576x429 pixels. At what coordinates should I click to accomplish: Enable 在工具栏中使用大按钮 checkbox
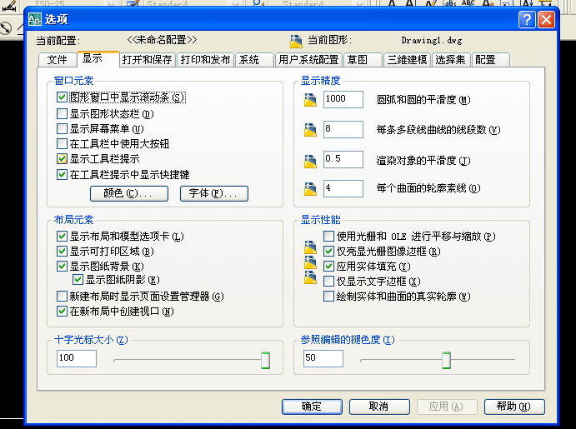(62, 144)
